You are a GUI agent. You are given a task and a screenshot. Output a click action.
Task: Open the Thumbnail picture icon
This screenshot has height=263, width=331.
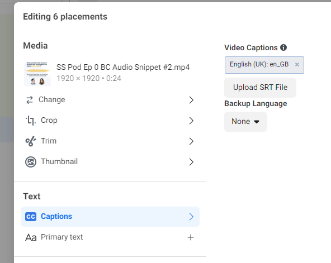click(x=31, y=162)
